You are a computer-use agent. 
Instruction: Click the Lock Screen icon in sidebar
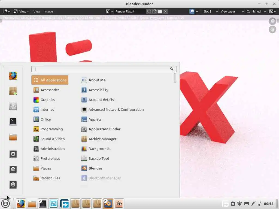[x=13, y=154]
